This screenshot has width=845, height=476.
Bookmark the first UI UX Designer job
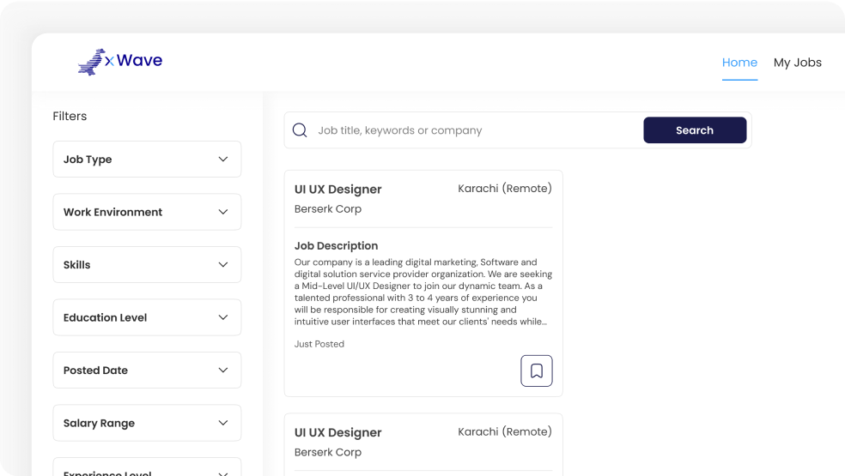(x=536, y=371)
